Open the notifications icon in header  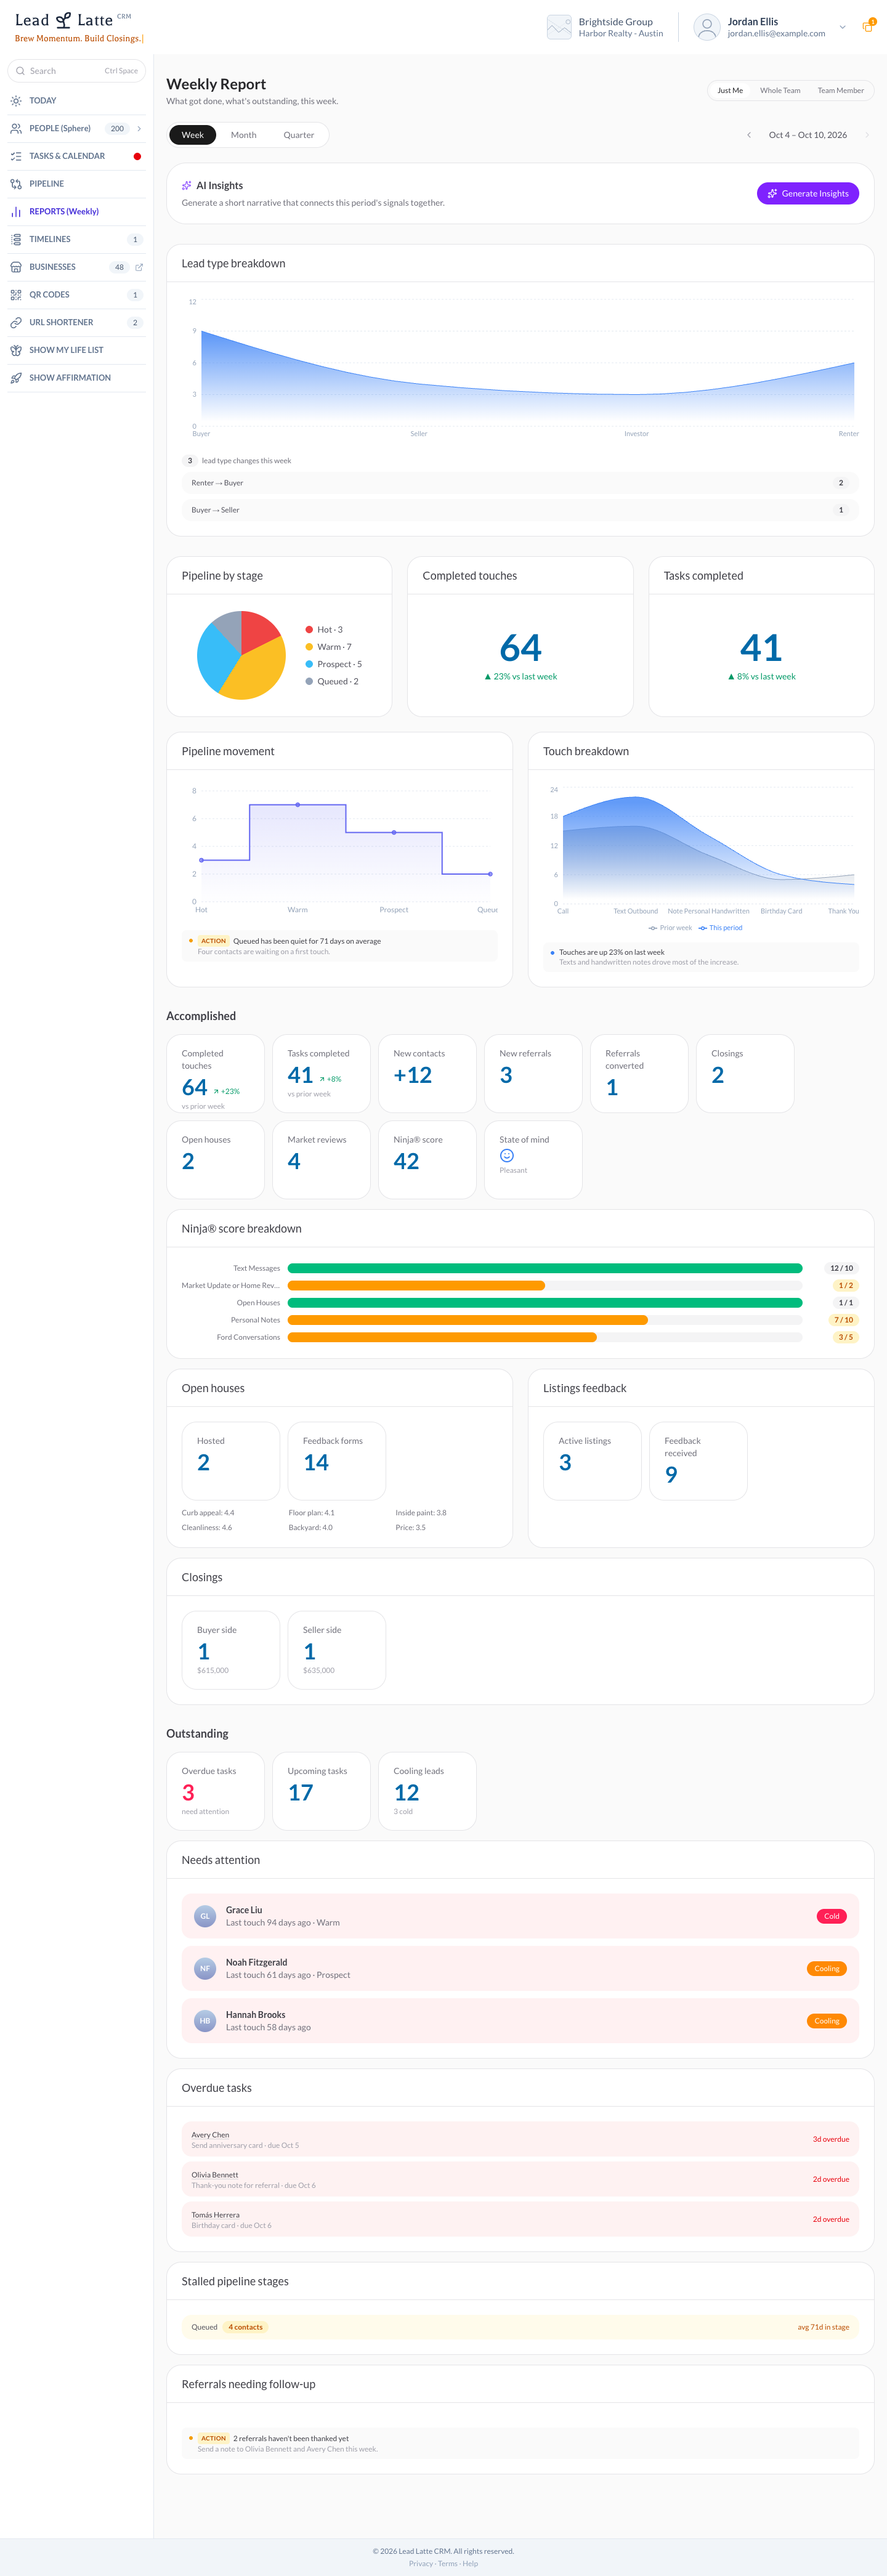[x=867, y=27]
